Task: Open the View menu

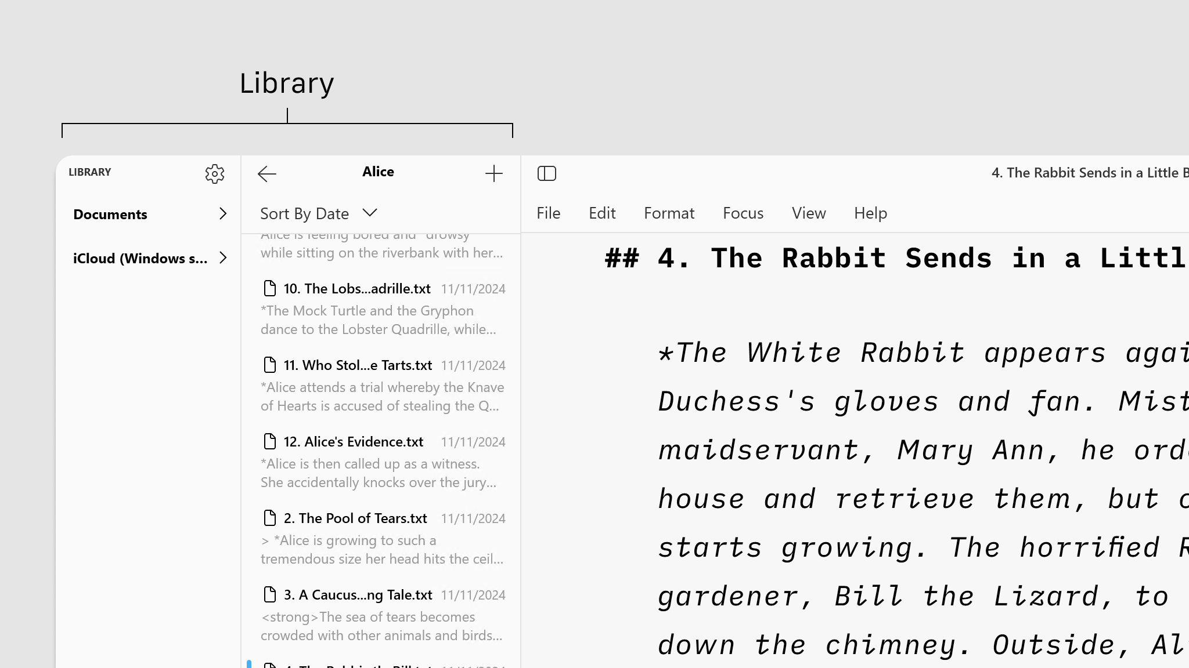Action: [x=808, y=213]
